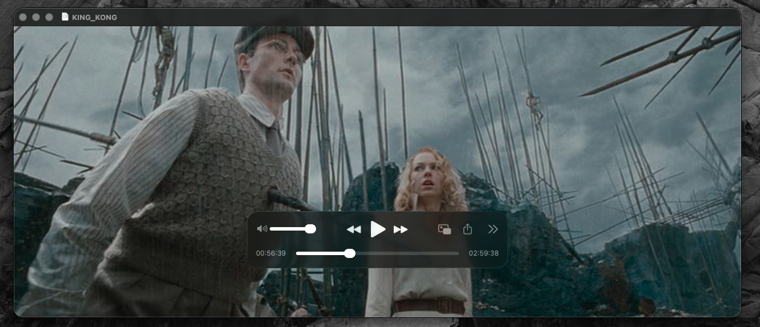Fast forward the movie
This screenshot has height=327, width=760.
click(x=401, y=229)
